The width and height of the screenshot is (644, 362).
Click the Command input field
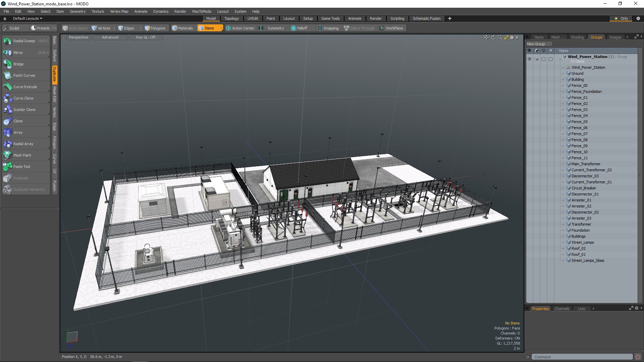coord(582,357)
